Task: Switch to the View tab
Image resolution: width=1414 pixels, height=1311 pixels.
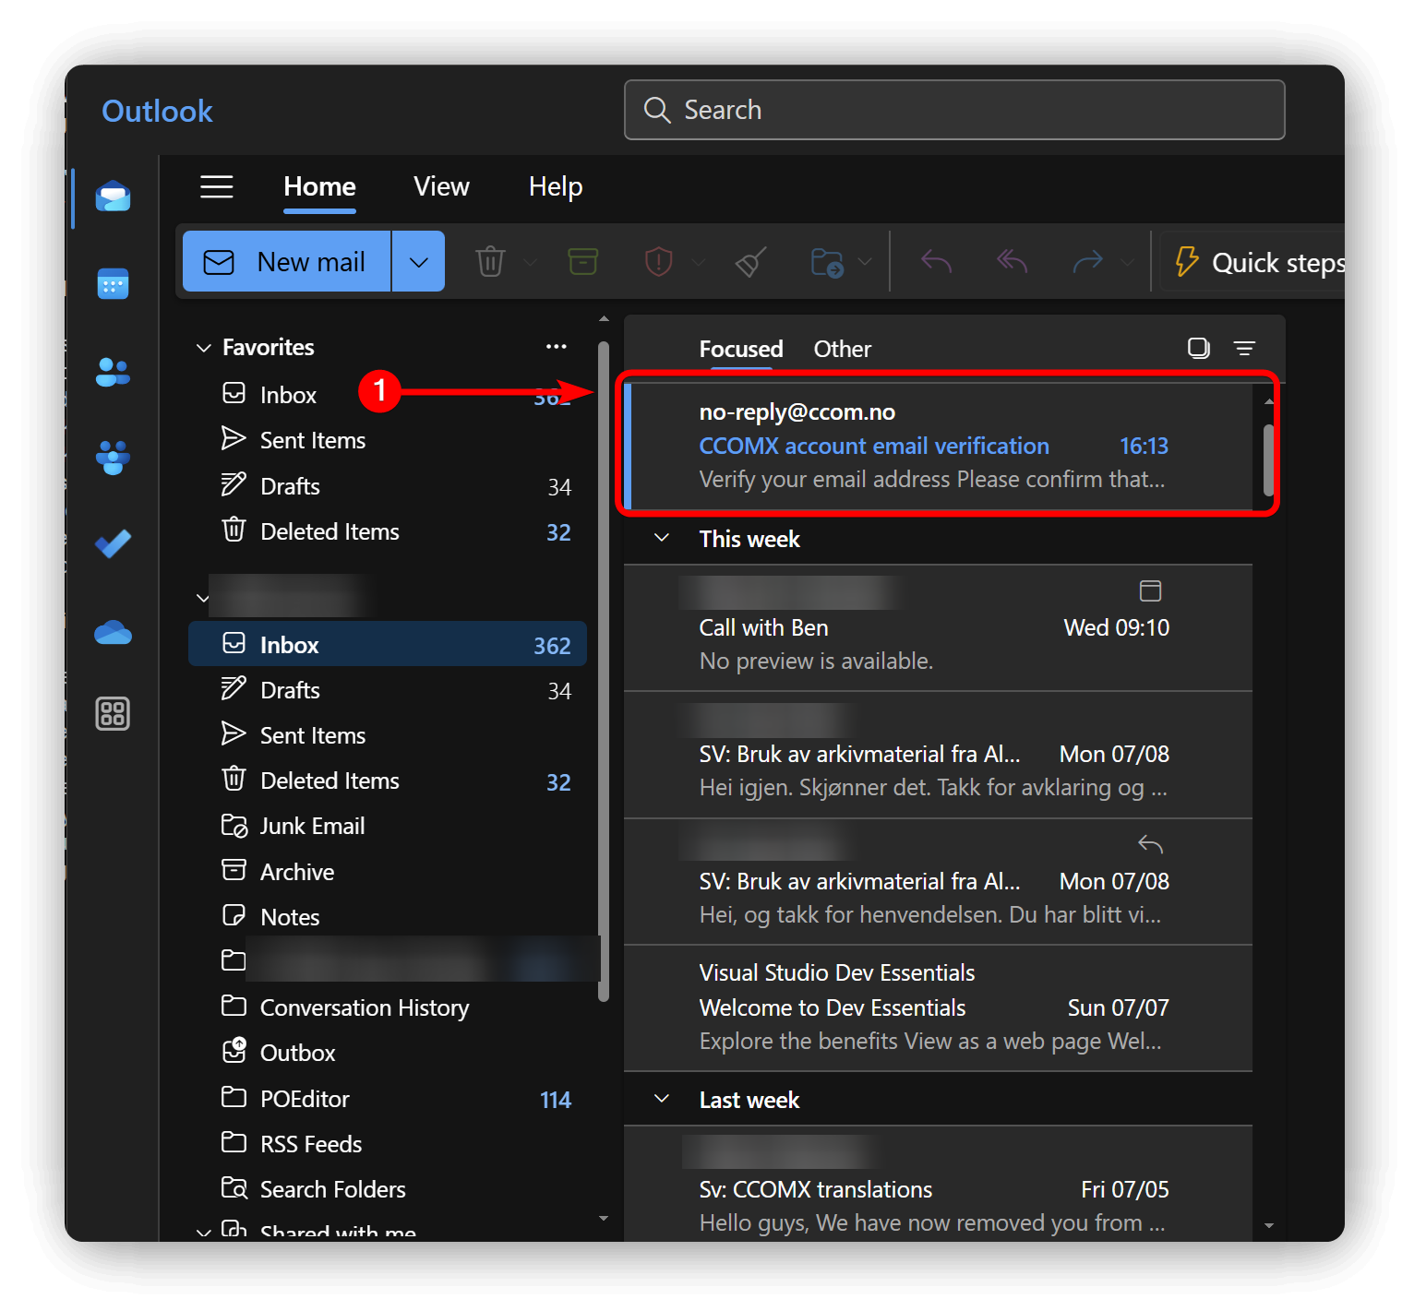Action: pyautogui.click(x=441, y=186)
